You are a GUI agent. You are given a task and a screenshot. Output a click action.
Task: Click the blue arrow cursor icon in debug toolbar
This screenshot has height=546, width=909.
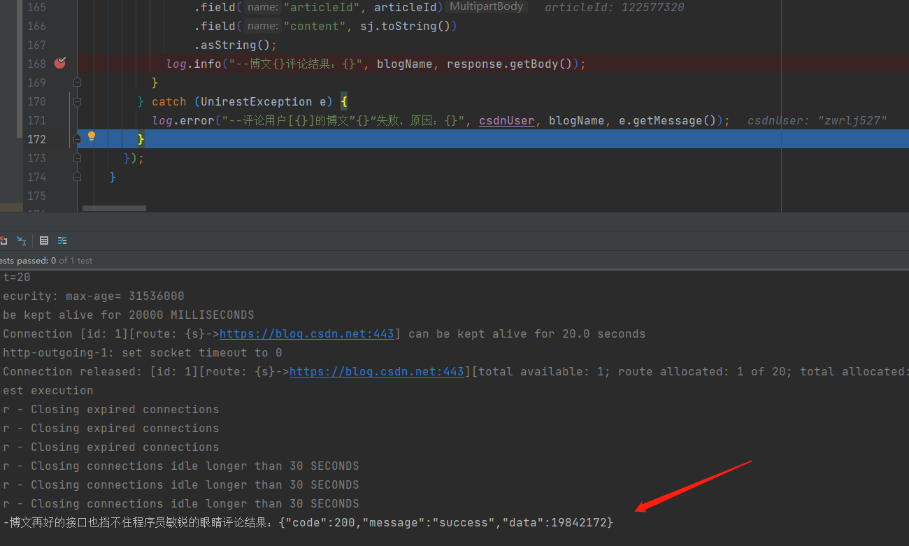[22, 240]
